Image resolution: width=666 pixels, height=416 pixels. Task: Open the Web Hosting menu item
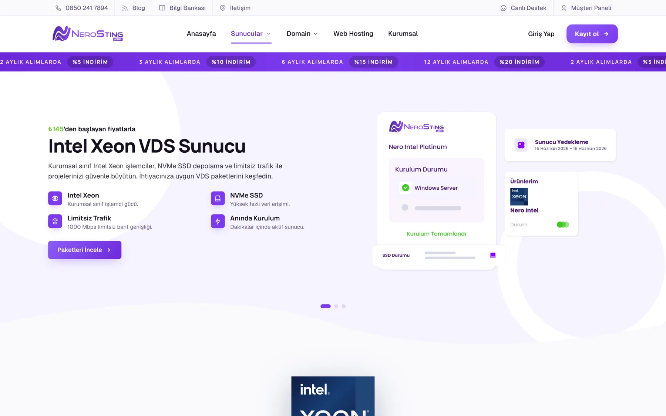point(353,34)
